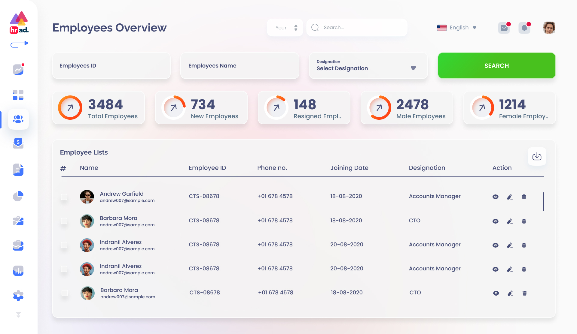This screenshot has height=334, width=577.
Task: Click the Employees ID input field
Action: point(111,66)
